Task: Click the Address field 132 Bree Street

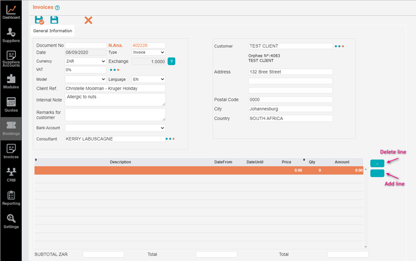Action: point(291,72)
